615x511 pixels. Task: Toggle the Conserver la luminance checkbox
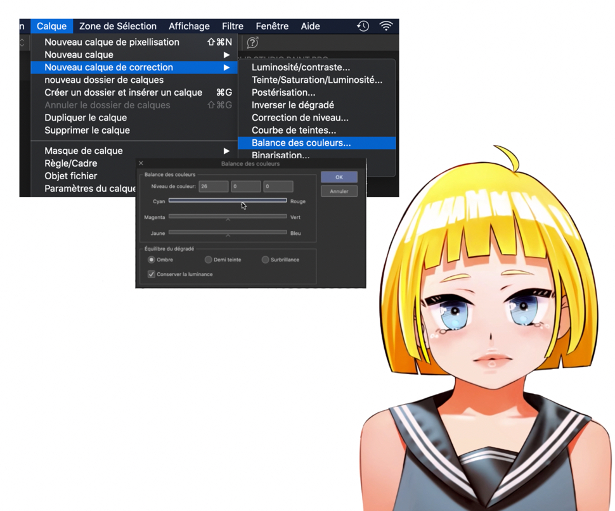pos(152,274)
